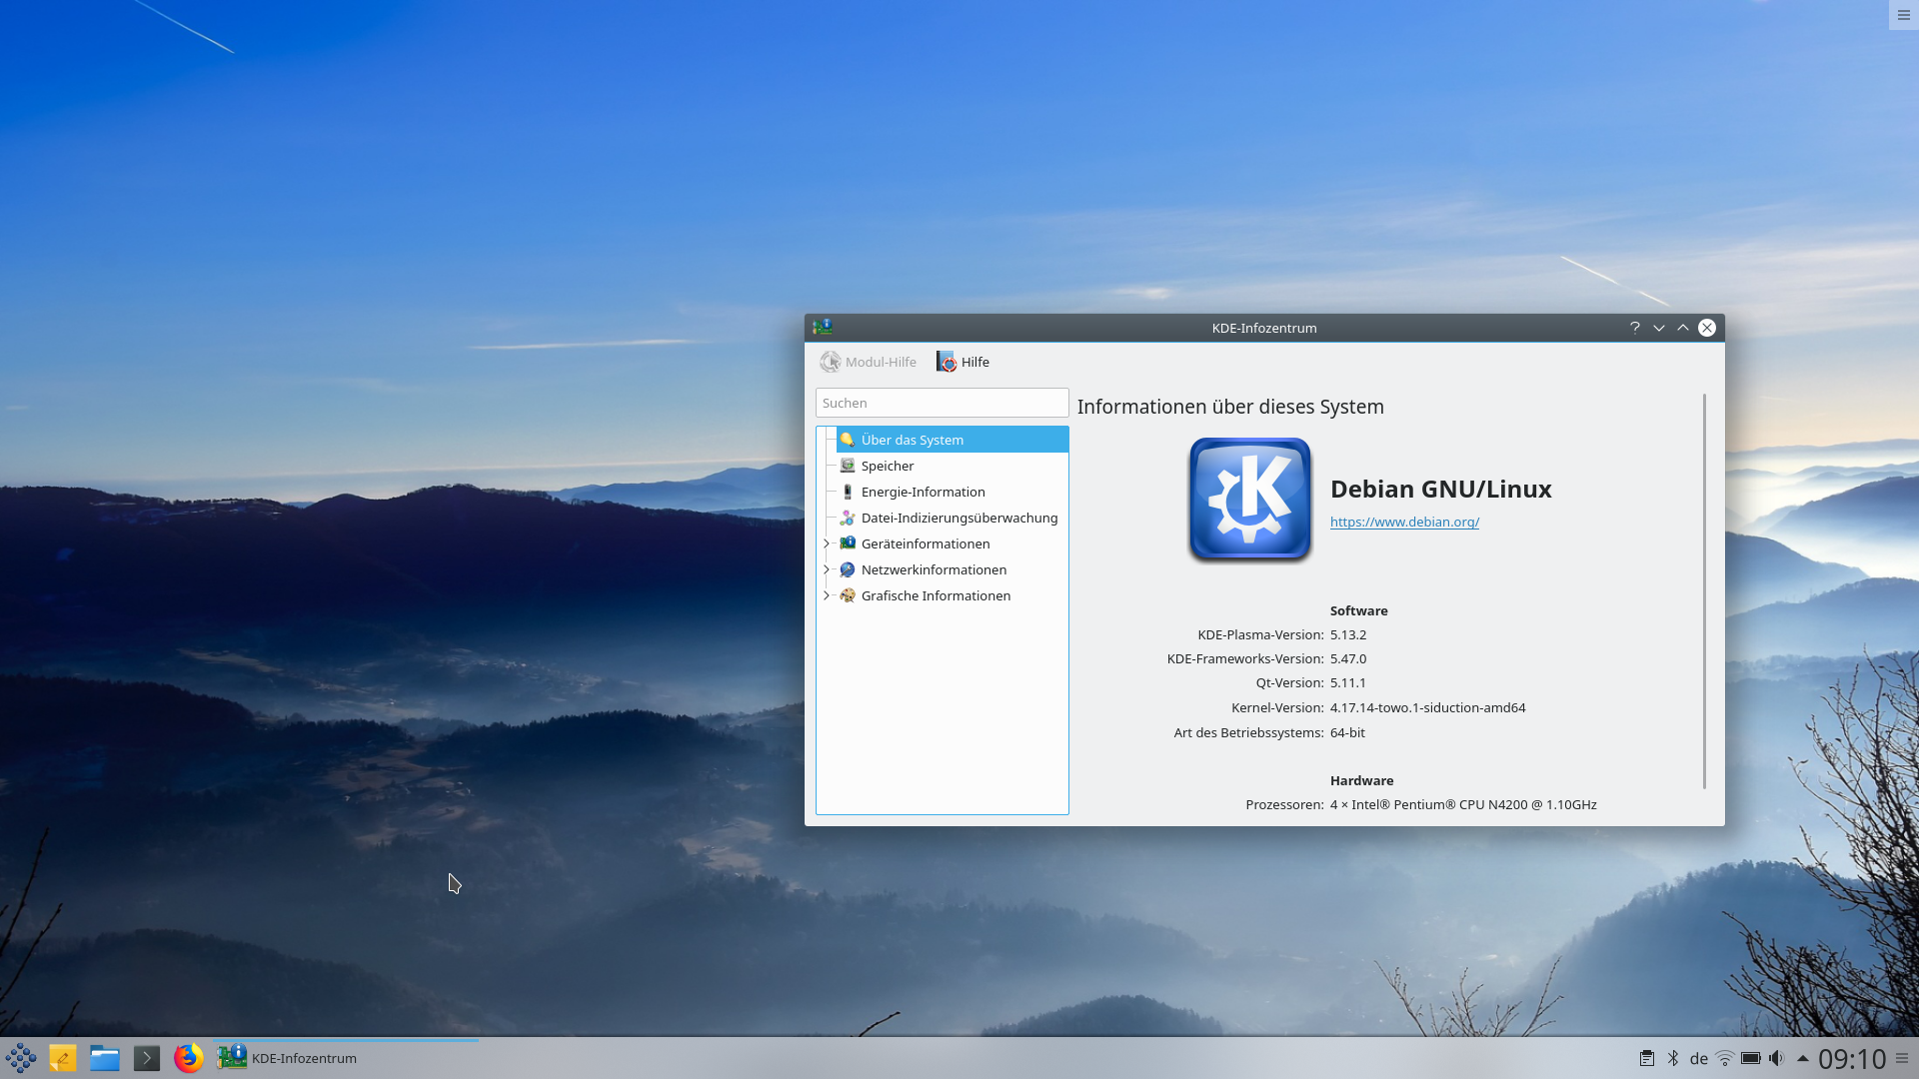Click the battery indicator in the tray

pyautogui.click(x=1750, y=1057)
